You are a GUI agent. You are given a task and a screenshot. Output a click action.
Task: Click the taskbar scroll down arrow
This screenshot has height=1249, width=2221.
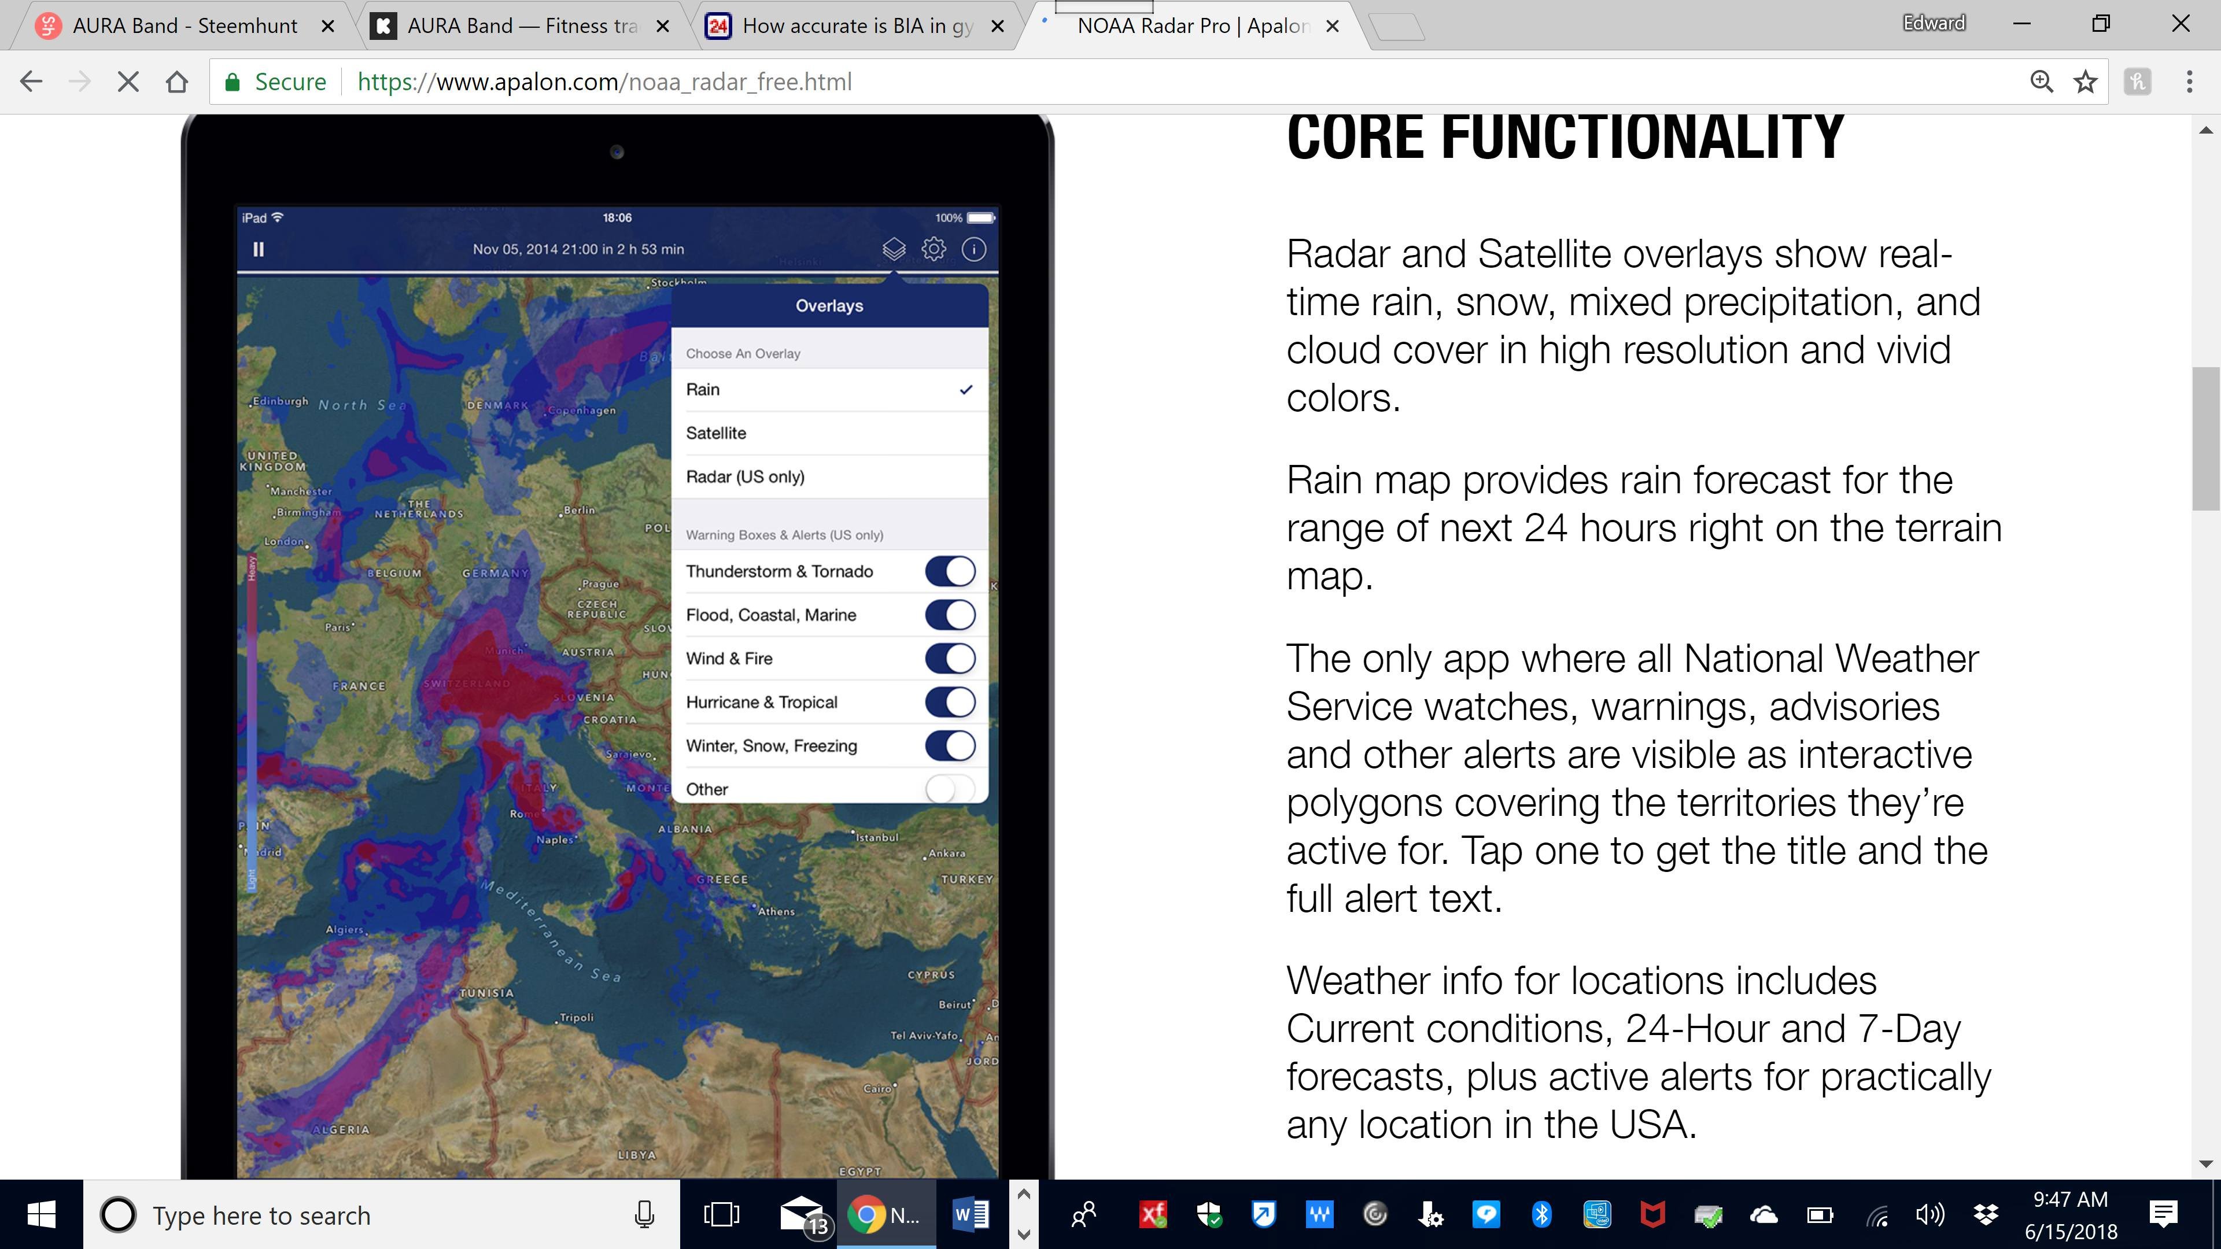1023,1235
